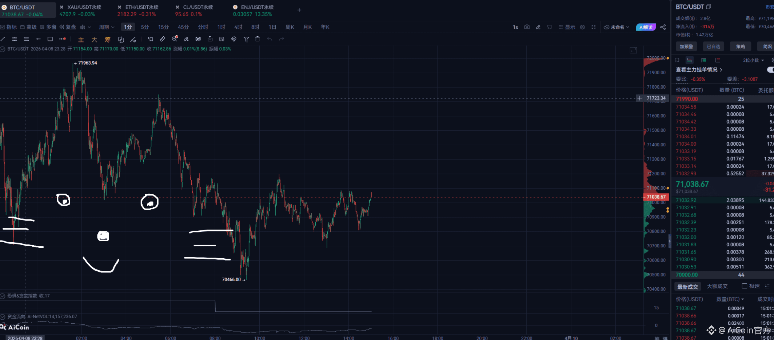Expand 查看主力挂单情况 details arrow
774x340 pixels.
(x=721, y=70)
